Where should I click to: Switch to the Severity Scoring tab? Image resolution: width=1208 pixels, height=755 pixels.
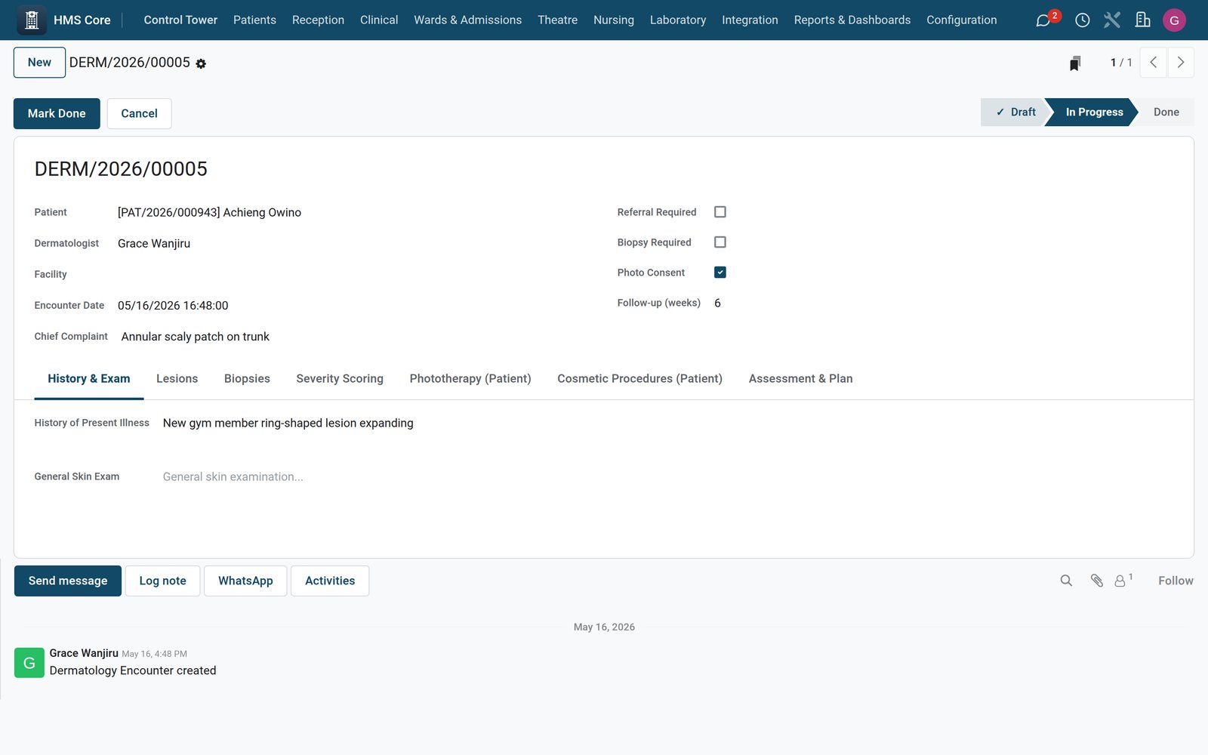(x=340, y=379)
